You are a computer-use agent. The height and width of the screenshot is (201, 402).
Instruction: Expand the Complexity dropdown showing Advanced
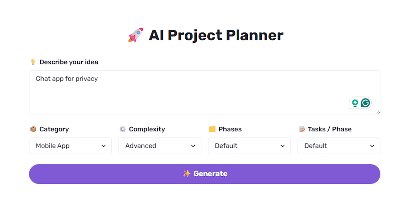pyautogui.click(x=160, y=146)
